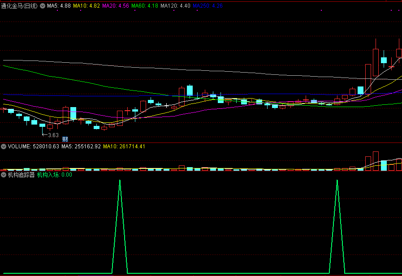Viewport: 402px width, 276px height.
Task: Click the 3.63 low price label
Action: tap(53, 135)
